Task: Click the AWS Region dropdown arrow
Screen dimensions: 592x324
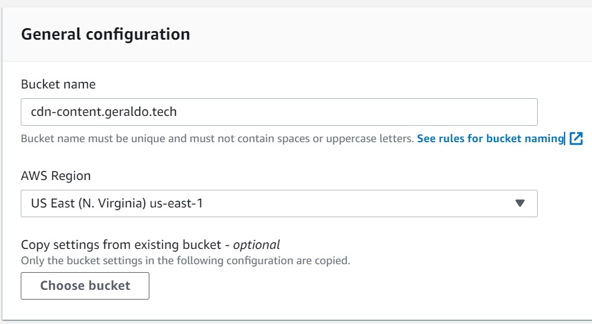Action: click(x=519, y=203)
